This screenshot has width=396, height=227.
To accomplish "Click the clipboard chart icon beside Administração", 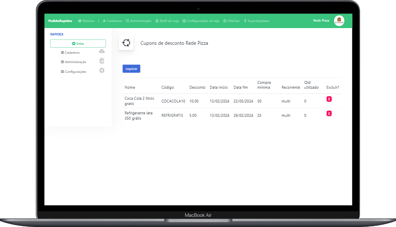I will click(x=102, y=61).
